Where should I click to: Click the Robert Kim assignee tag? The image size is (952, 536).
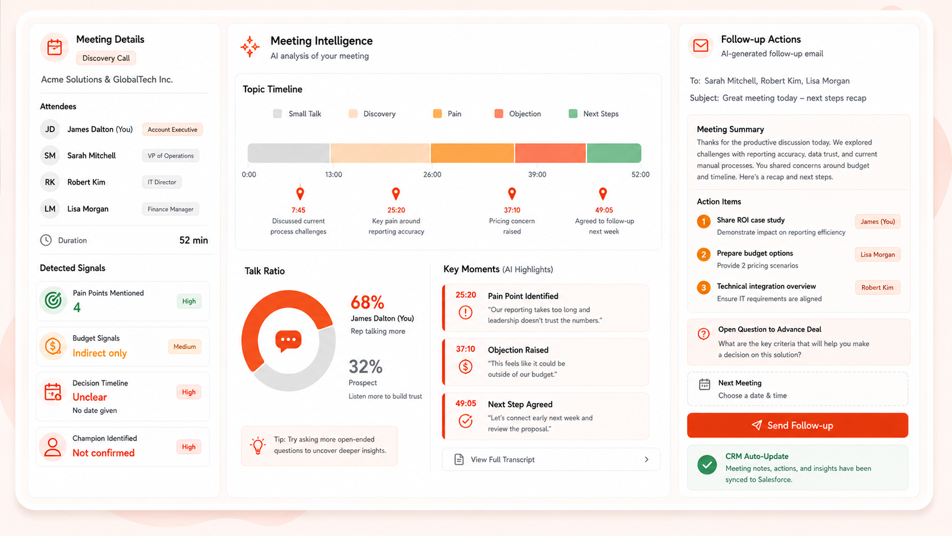point(877,288)
